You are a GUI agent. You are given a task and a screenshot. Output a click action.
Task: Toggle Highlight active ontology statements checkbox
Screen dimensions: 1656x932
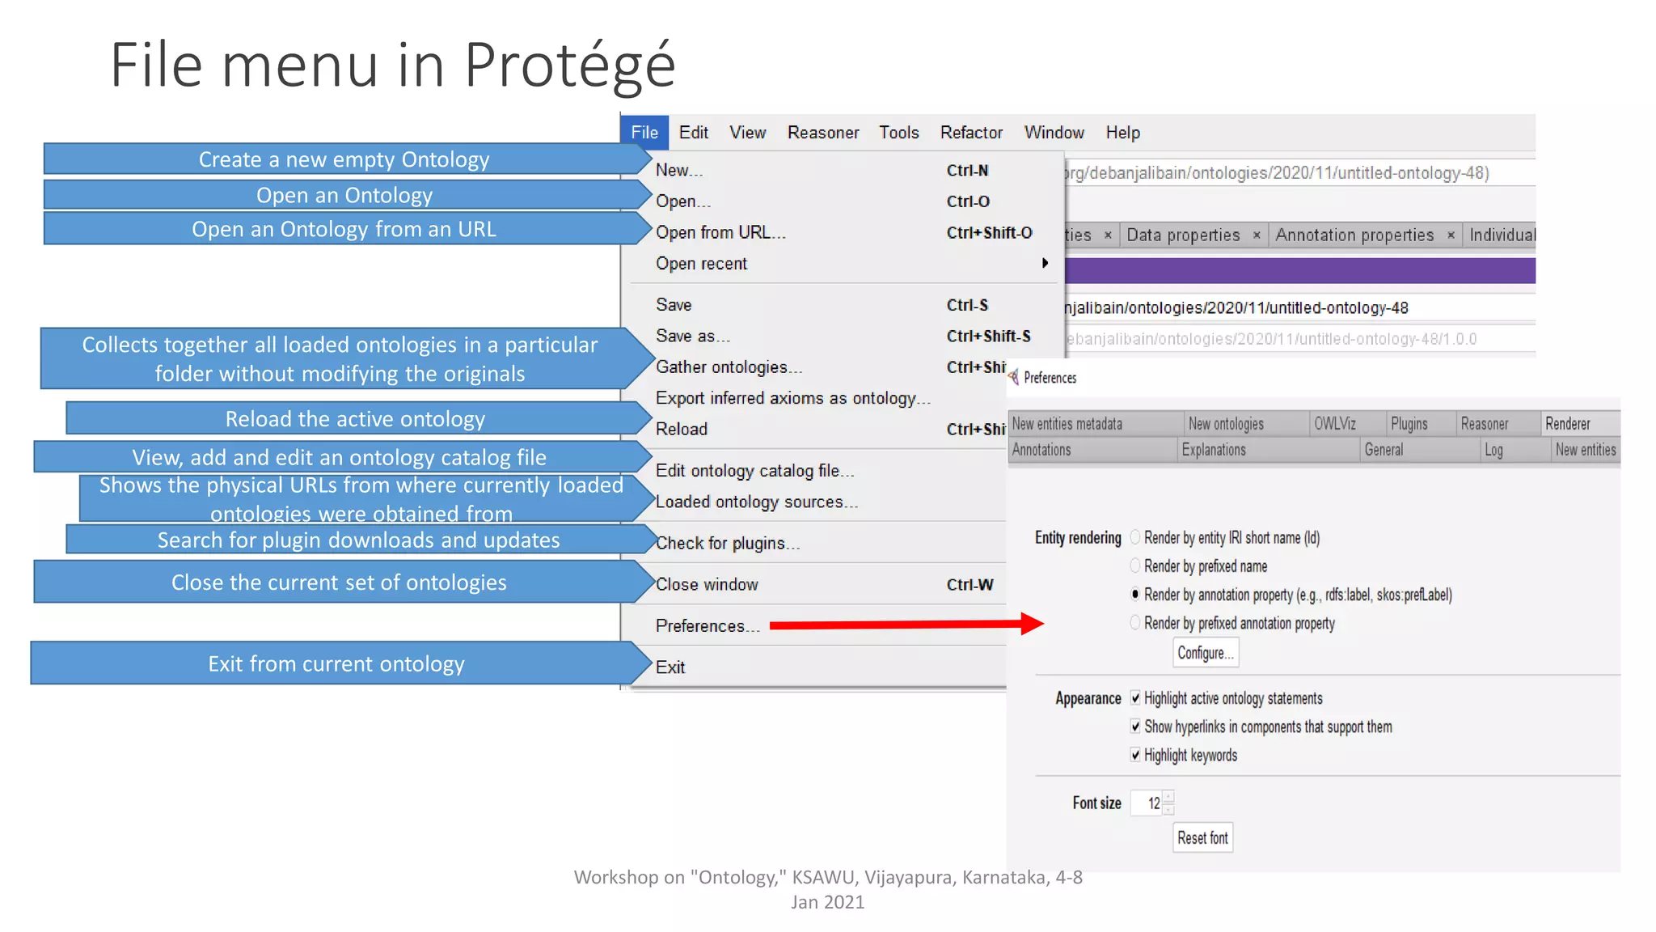1135,698
